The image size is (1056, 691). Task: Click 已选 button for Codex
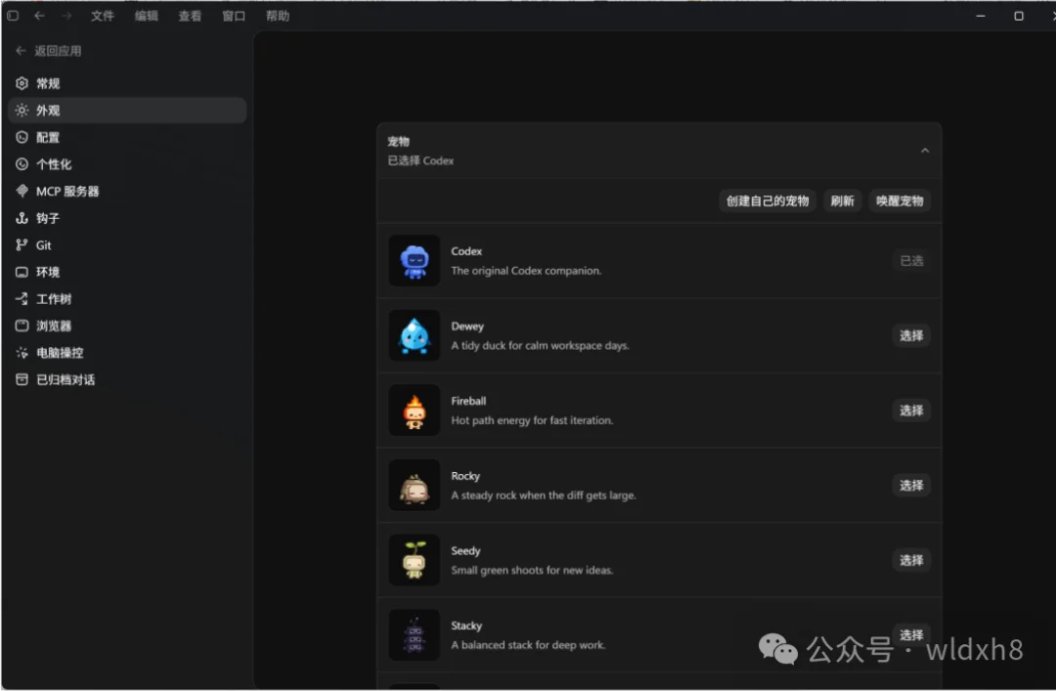click(x=911, y=261)
